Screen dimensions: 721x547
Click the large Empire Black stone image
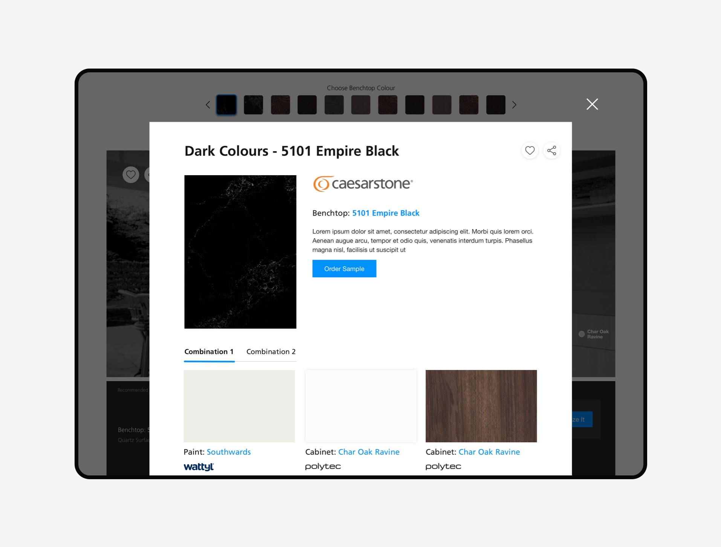[x=240, y=252]
